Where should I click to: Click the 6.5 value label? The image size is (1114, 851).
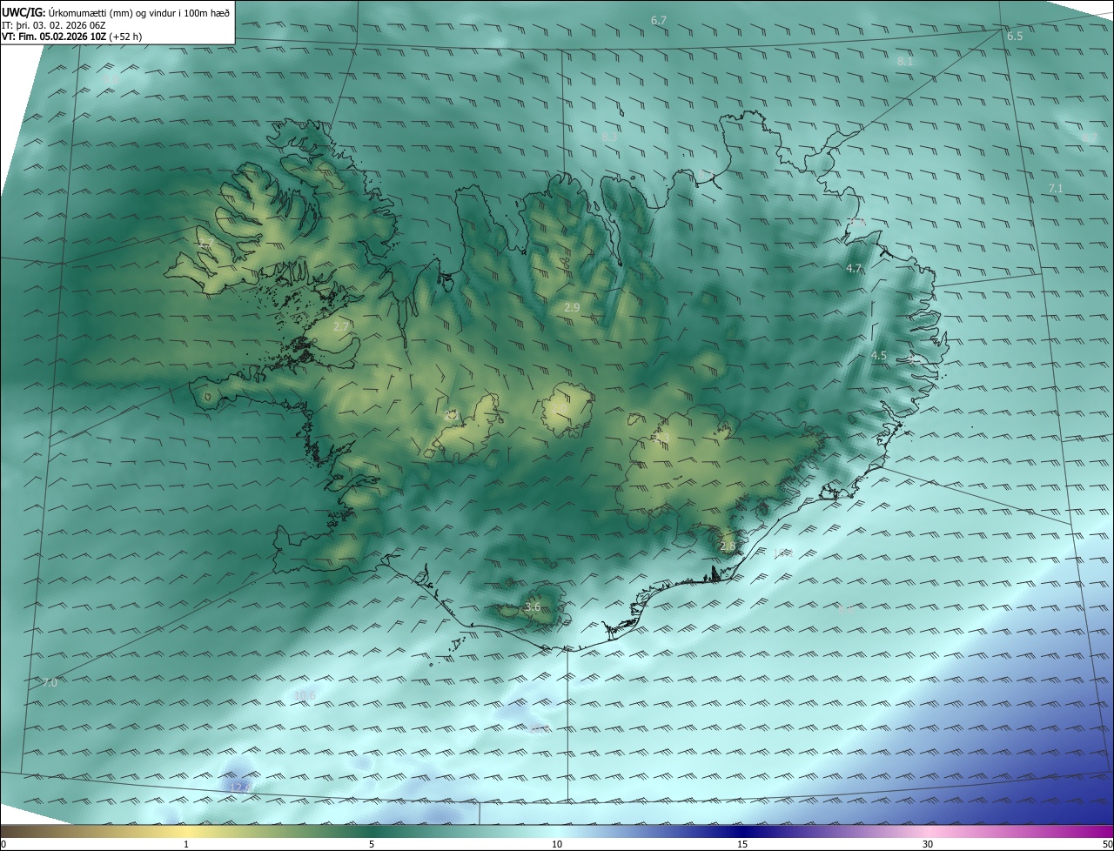tap(1015, 37)
